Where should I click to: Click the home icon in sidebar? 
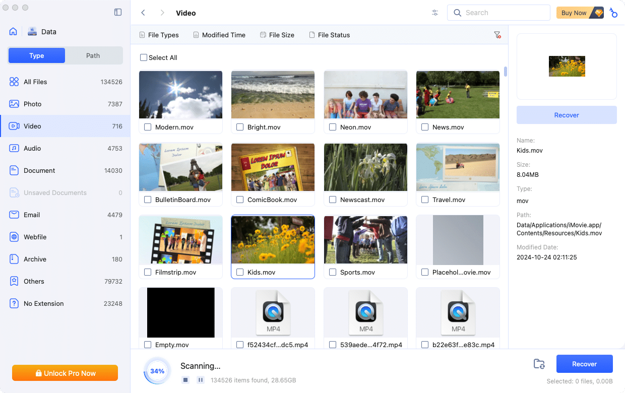[x=13, y=31]
